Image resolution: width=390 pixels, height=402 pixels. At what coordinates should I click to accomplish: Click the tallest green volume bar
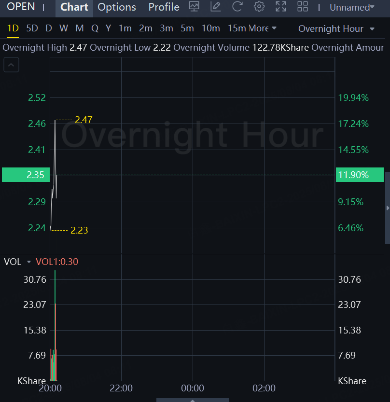click(x=55, y=325)
